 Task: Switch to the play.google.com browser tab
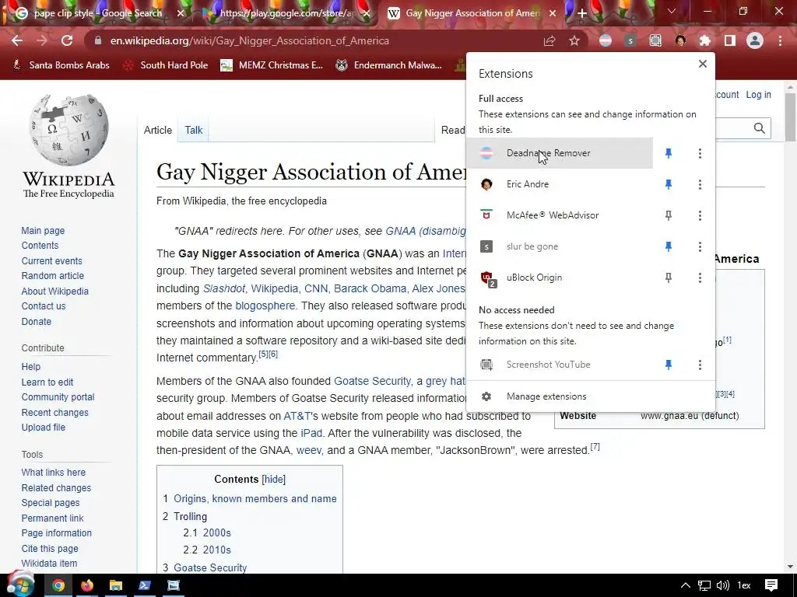(x=285, y=13)
